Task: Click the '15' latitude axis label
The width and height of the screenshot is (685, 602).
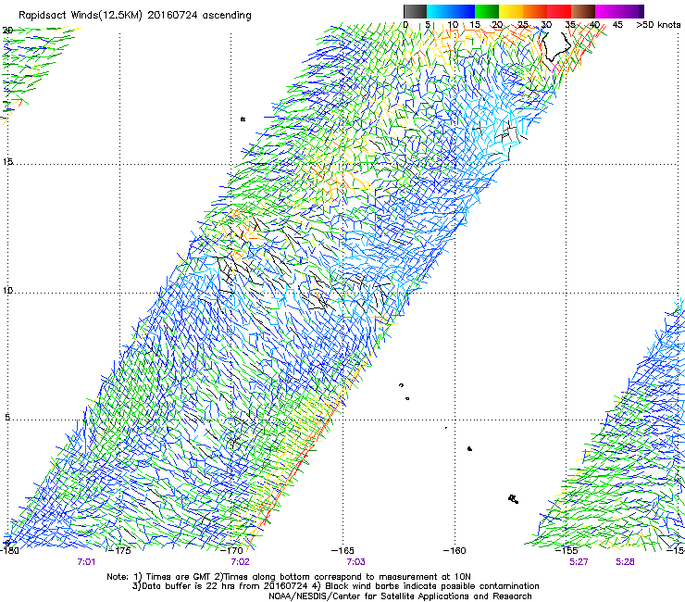Action: pyautogui.click(x=7, y=162)
